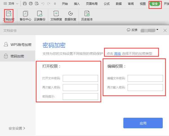This screenshot has width=169, height=136.
Task: Open the 文件 menu
Action: click(x=9, y=4)
